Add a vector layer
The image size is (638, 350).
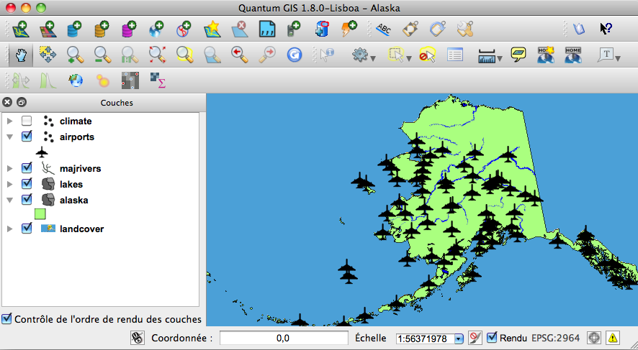pyautogui.click(x=21, y=29)
